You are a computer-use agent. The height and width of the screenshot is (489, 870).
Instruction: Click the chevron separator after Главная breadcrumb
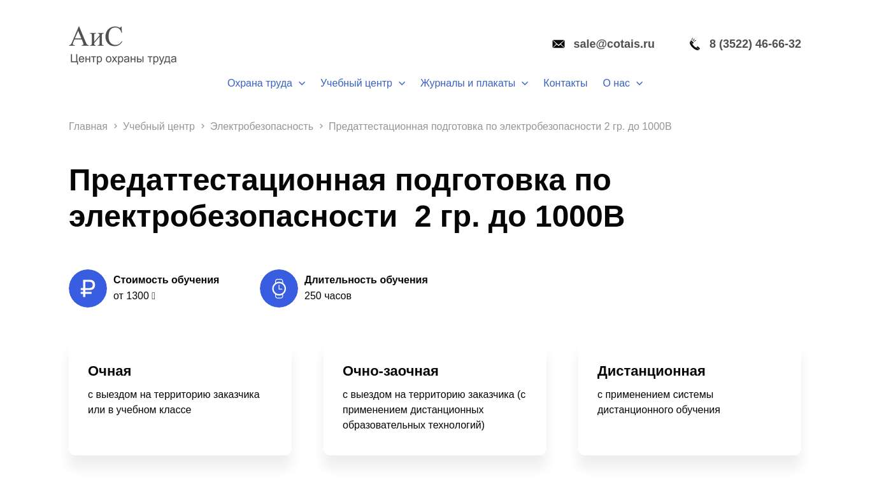click(115, 126)
